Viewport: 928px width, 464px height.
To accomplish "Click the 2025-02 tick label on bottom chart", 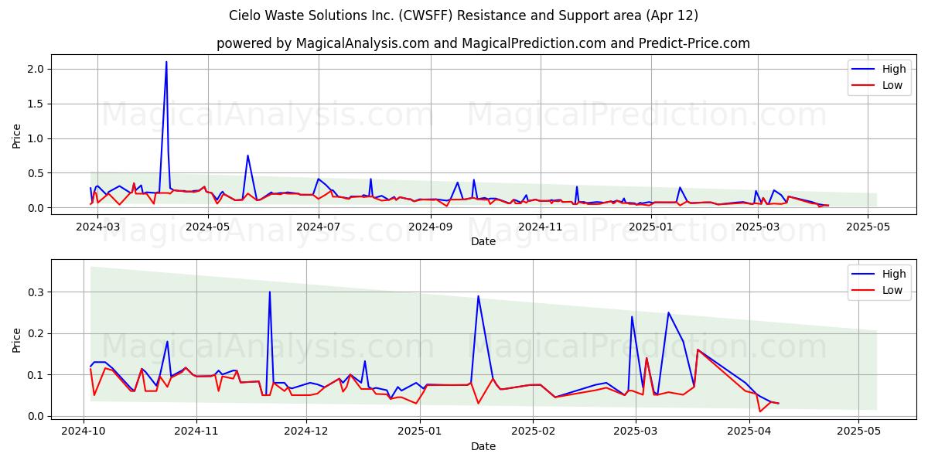I will [x=534, y=432].
